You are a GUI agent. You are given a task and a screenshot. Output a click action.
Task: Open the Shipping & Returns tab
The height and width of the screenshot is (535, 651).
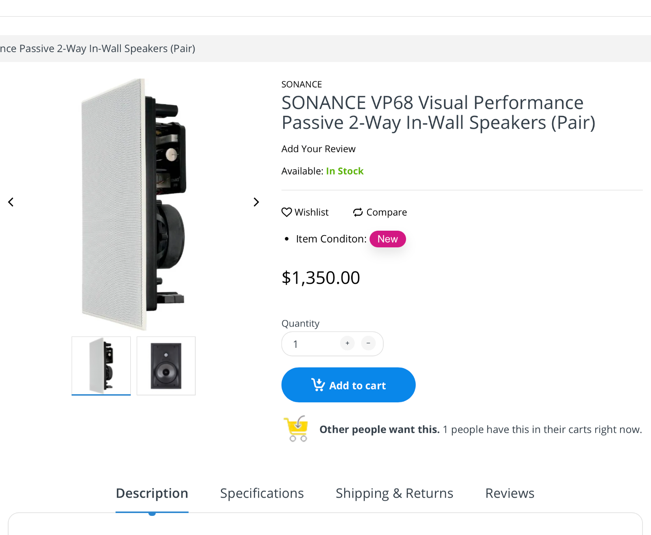(x=394, y=493)
